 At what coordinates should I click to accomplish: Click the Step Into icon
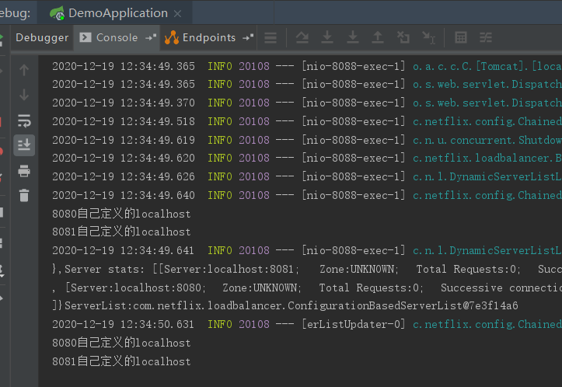click(327, 37)
